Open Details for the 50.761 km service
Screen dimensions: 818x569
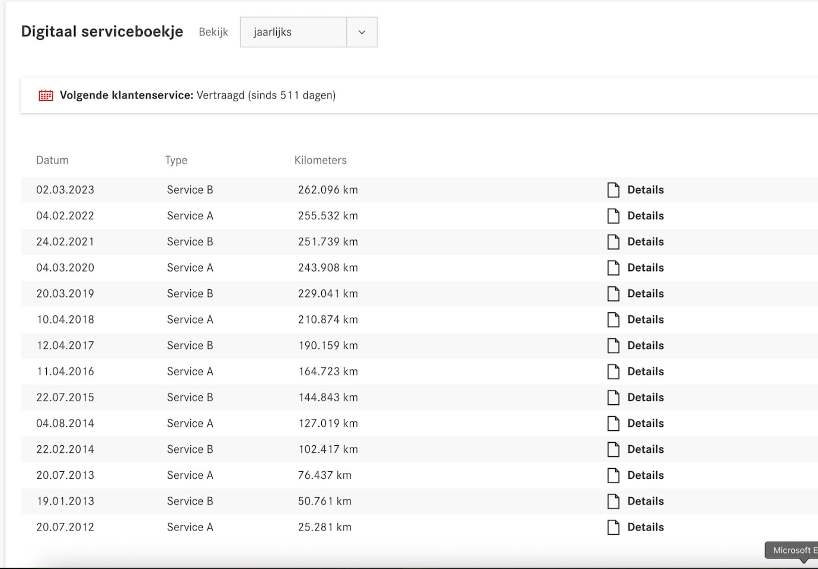[x=646, y=501]
